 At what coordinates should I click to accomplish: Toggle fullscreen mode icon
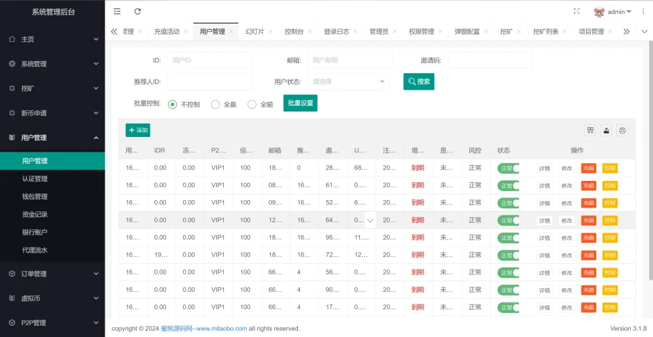[576, 11]
